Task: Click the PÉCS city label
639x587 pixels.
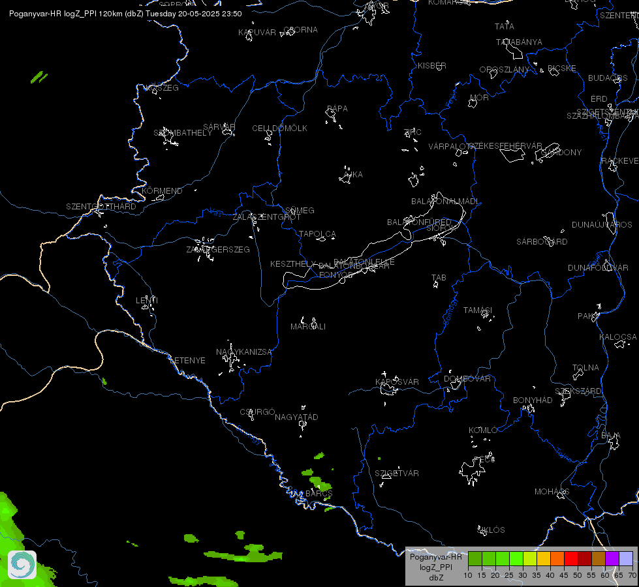Action: click(x=484, y=460)
